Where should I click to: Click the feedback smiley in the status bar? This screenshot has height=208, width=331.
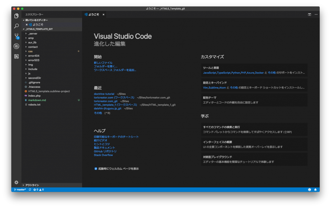pyautogui.click(x=309, y=190)
